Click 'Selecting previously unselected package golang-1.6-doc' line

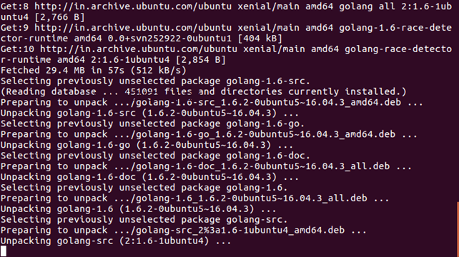tap(155, 156)
